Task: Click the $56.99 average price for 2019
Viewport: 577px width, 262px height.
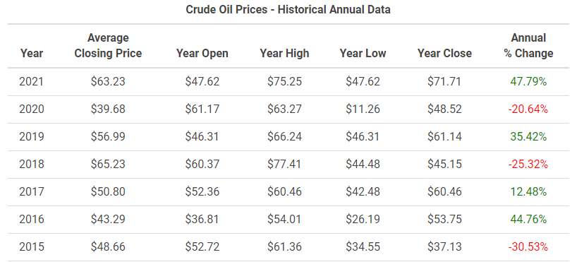Action: tap(108, 137)
